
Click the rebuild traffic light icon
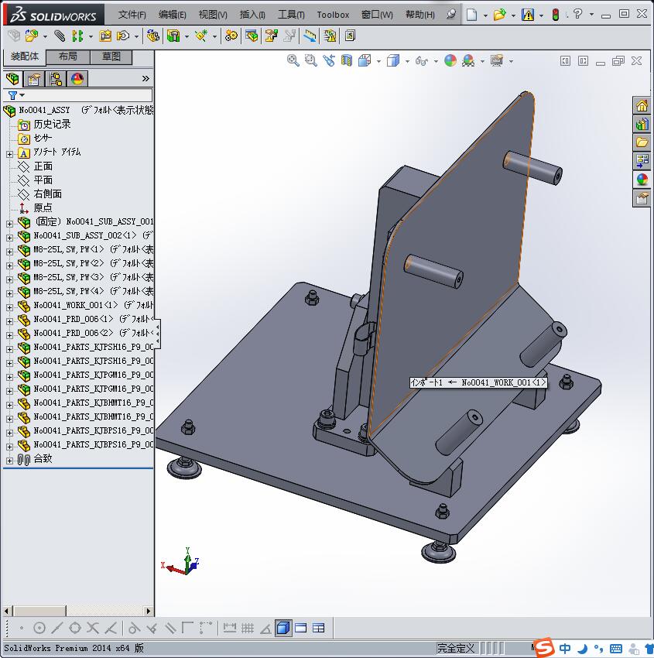point(556,15)
